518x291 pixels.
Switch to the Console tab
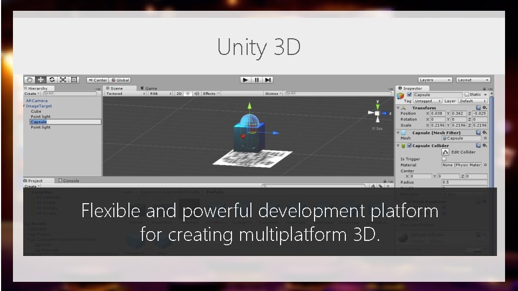click(69, 181)
